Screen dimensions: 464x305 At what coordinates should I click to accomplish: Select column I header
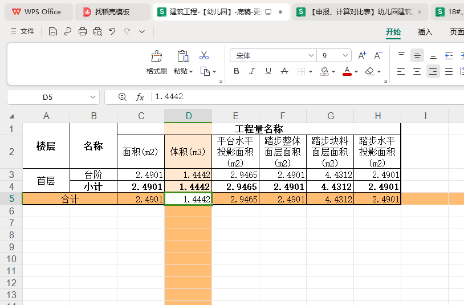425,116
